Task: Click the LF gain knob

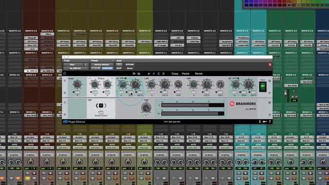Action: pos(135,84)
